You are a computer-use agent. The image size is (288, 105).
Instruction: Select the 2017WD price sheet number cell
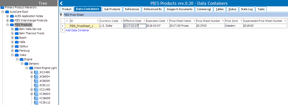(x=210, y=26)
